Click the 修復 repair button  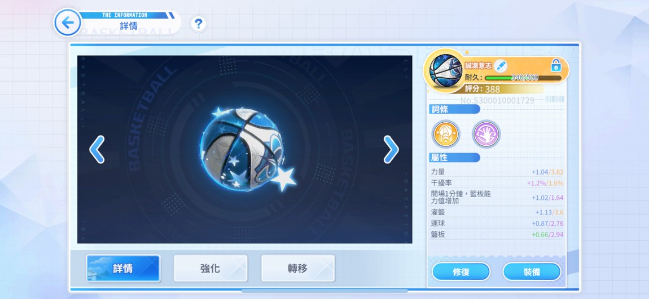pos(461,272)
